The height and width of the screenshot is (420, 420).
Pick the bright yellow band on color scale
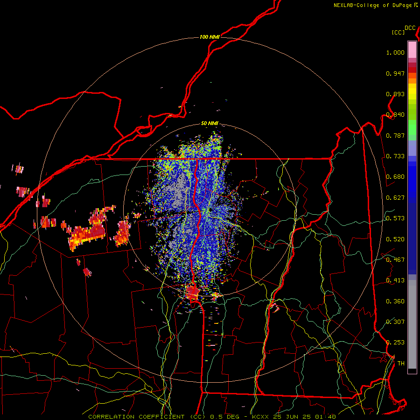412,91
